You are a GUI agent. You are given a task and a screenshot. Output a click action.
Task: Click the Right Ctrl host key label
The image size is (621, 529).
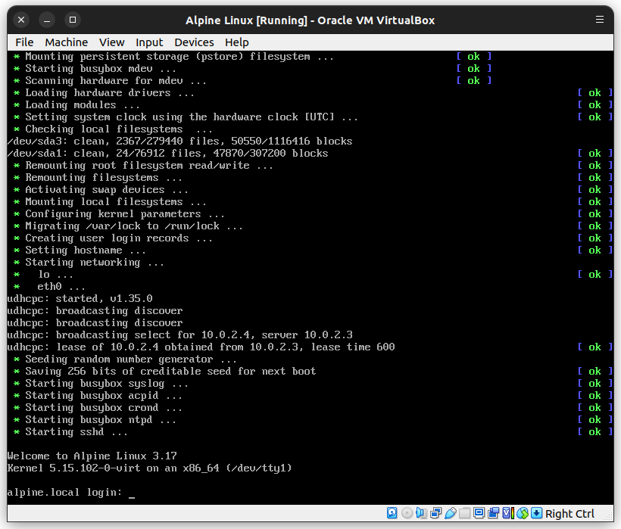pos(570,514)
